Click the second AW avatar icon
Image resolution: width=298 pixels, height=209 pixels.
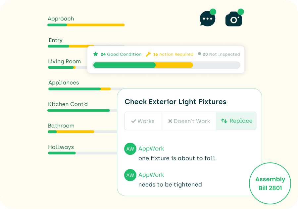(x=130, y=175)
